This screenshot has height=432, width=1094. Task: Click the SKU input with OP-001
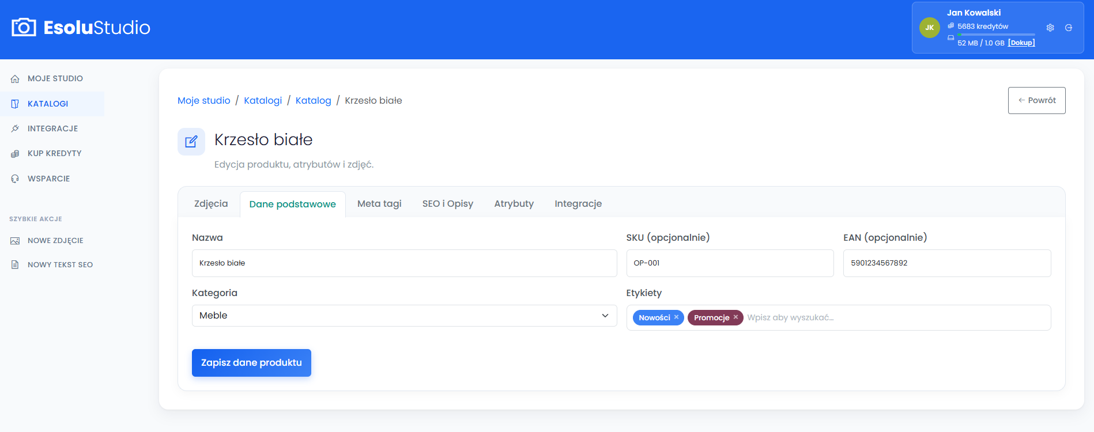730,263
